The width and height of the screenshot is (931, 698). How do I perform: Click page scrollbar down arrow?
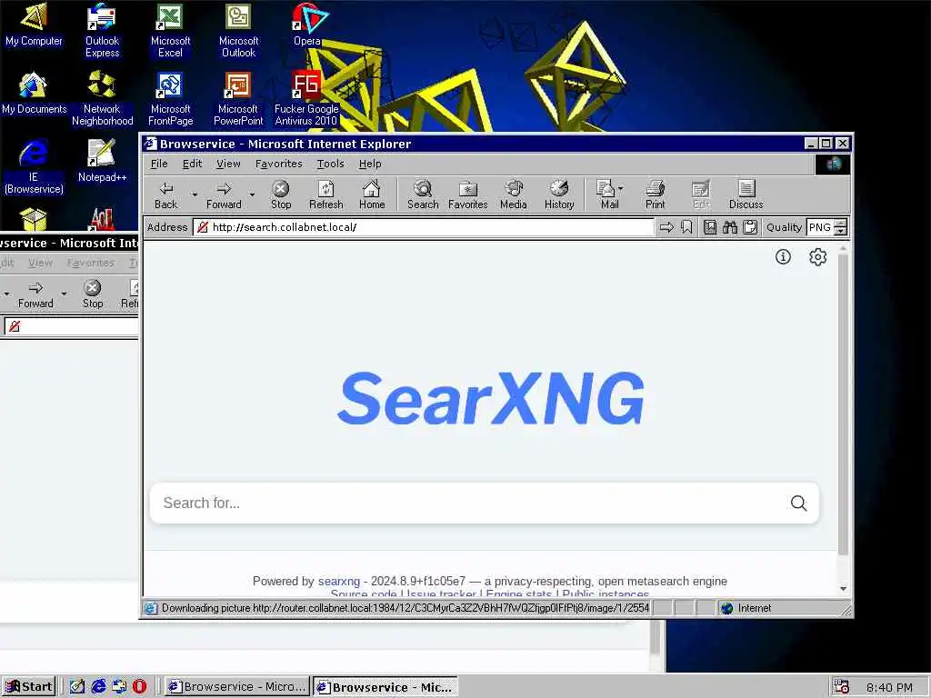pos(843,589)
